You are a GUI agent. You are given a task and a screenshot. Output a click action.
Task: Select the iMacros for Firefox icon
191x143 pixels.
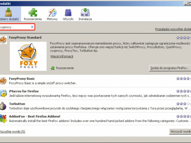pyautogui.click(x=3, y=93)
